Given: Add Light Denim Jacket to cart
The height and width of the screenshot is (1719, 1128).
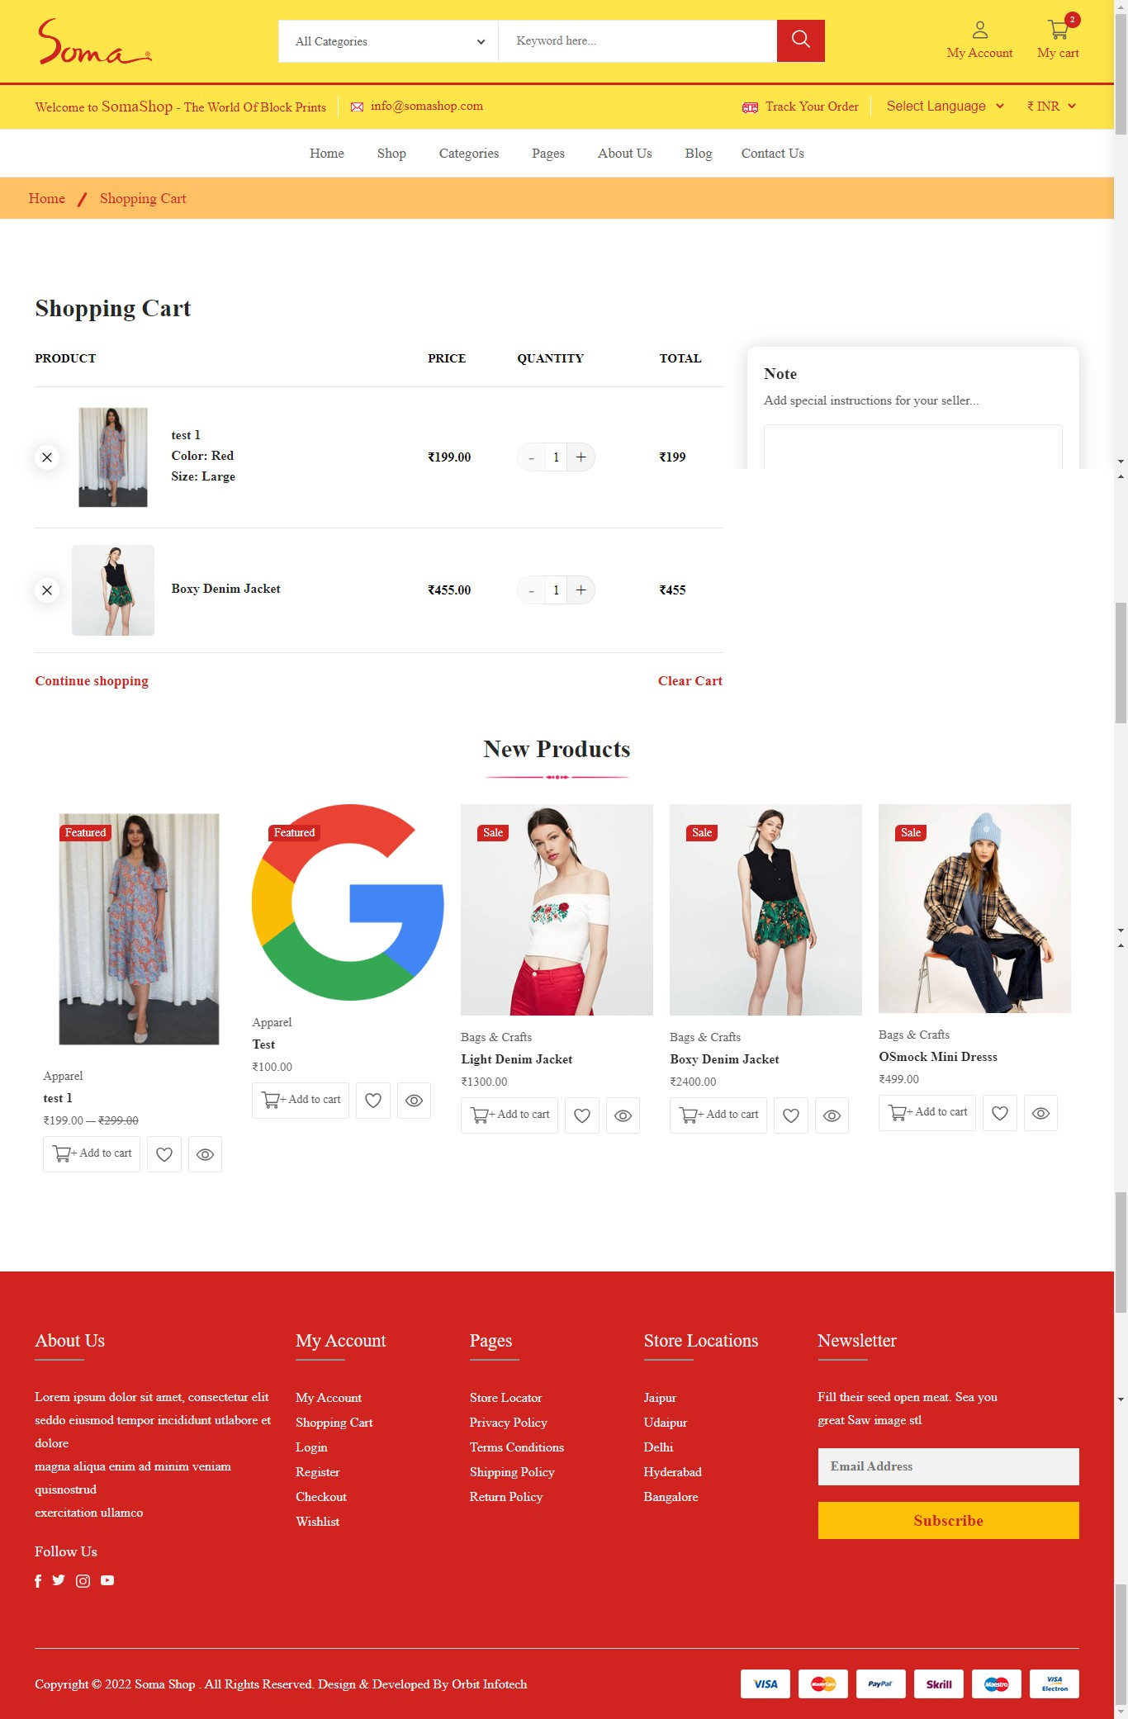Looking at the screenshot, I should pos(509,1115).
